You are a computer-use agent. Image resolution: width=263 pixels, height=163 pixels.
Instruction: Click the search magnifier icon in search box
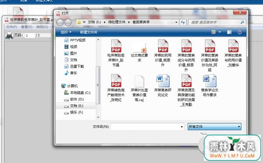242,22
